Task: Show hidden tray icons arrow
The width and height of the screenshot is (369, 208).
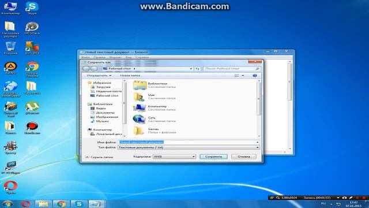Action: pos(331,204)
